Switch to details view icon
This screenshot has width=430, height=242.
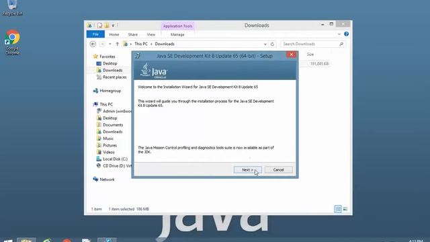point(338,209)
